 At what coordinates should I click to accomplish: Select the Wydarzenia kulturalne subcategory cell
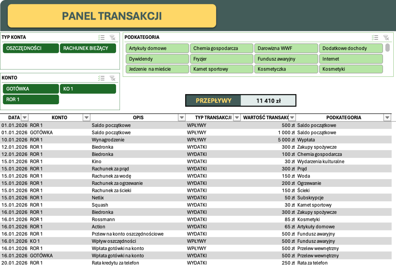(344, 161)
